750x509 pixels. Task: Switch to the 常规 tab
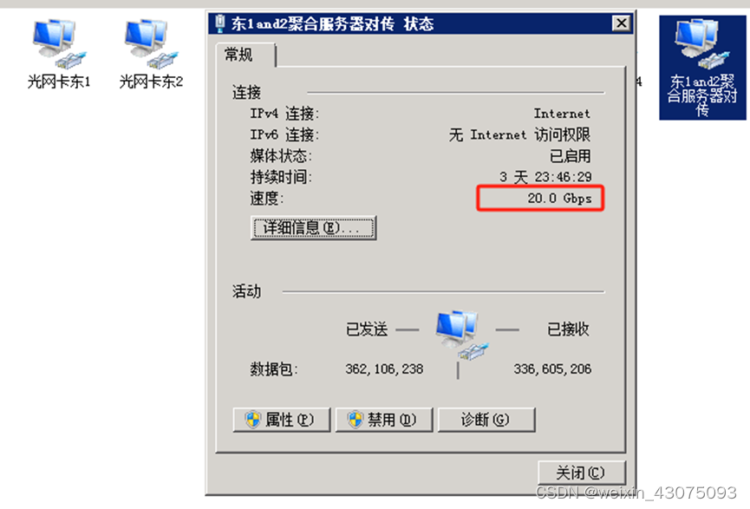239,55
